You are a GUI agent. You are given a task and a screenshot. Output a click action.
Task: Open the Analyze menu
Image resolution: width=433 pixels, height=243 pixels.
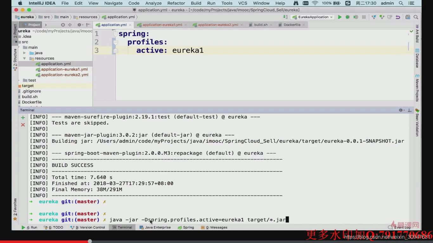153,3
